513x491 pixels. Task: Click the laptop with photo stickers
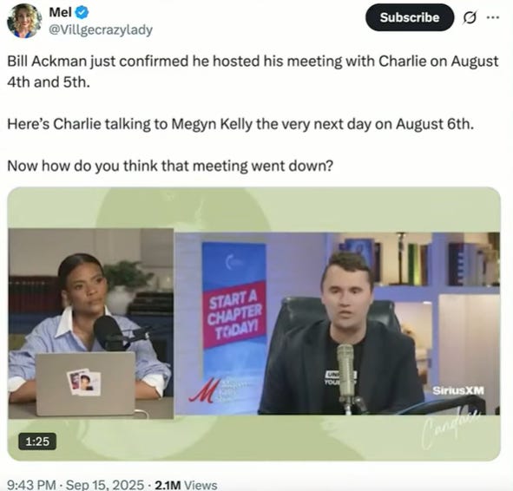tap(85, 383)
